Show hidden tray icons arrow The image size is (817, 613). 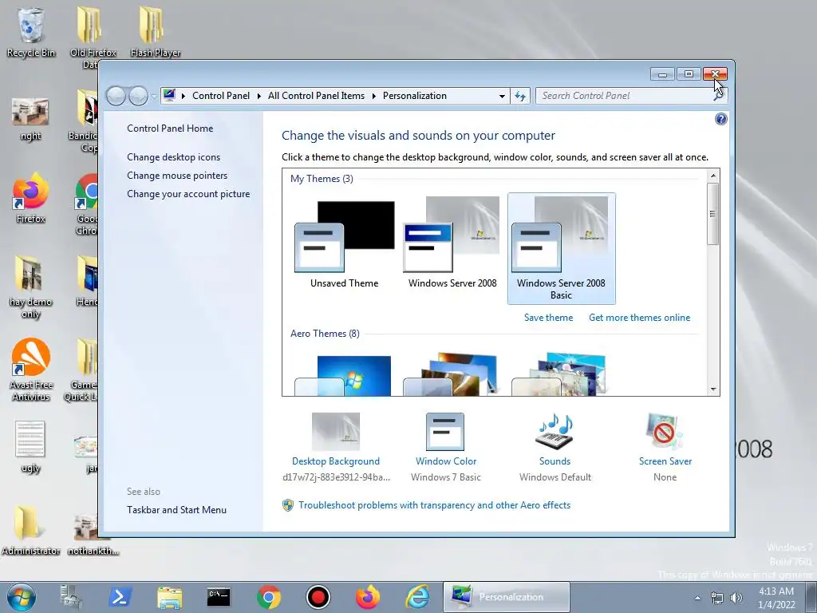[697, 598]
